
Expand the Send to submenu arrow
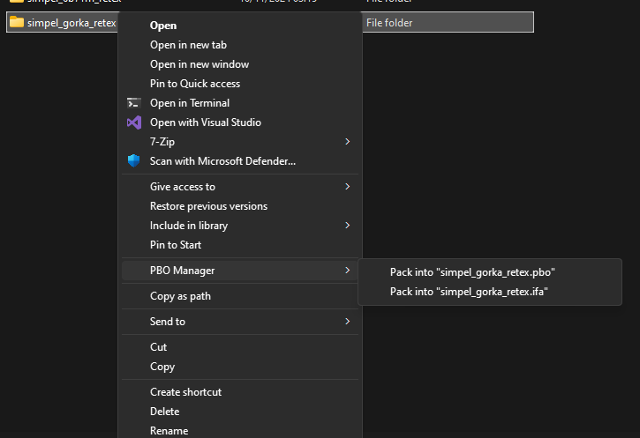348,322
